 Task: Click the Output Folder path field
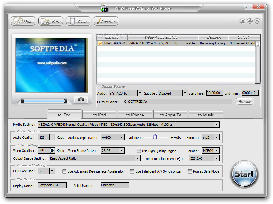coord(178,102)
